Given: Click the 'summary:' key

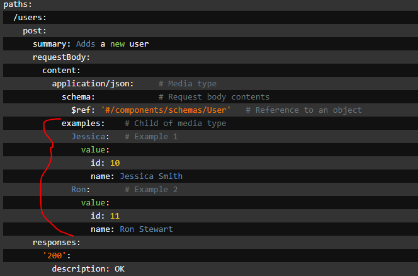Looking at the screenshot, I should click(x=52, y=44).
